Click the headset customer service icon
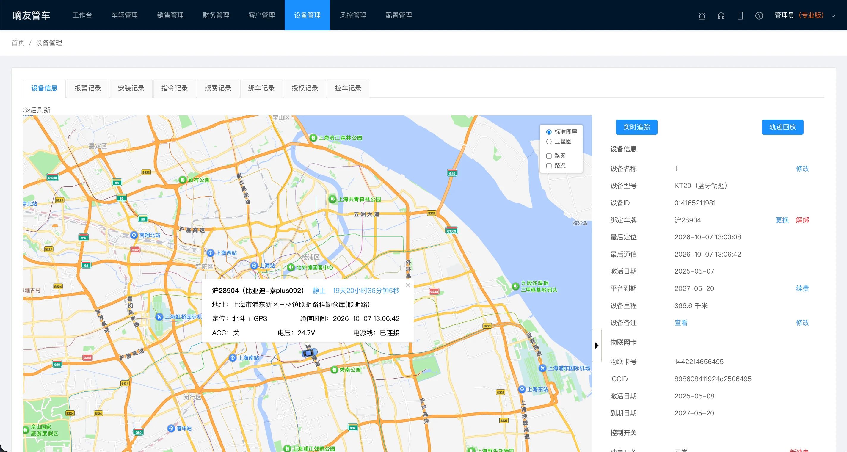The width and height of the screenshot is (847, 452). 721,15
